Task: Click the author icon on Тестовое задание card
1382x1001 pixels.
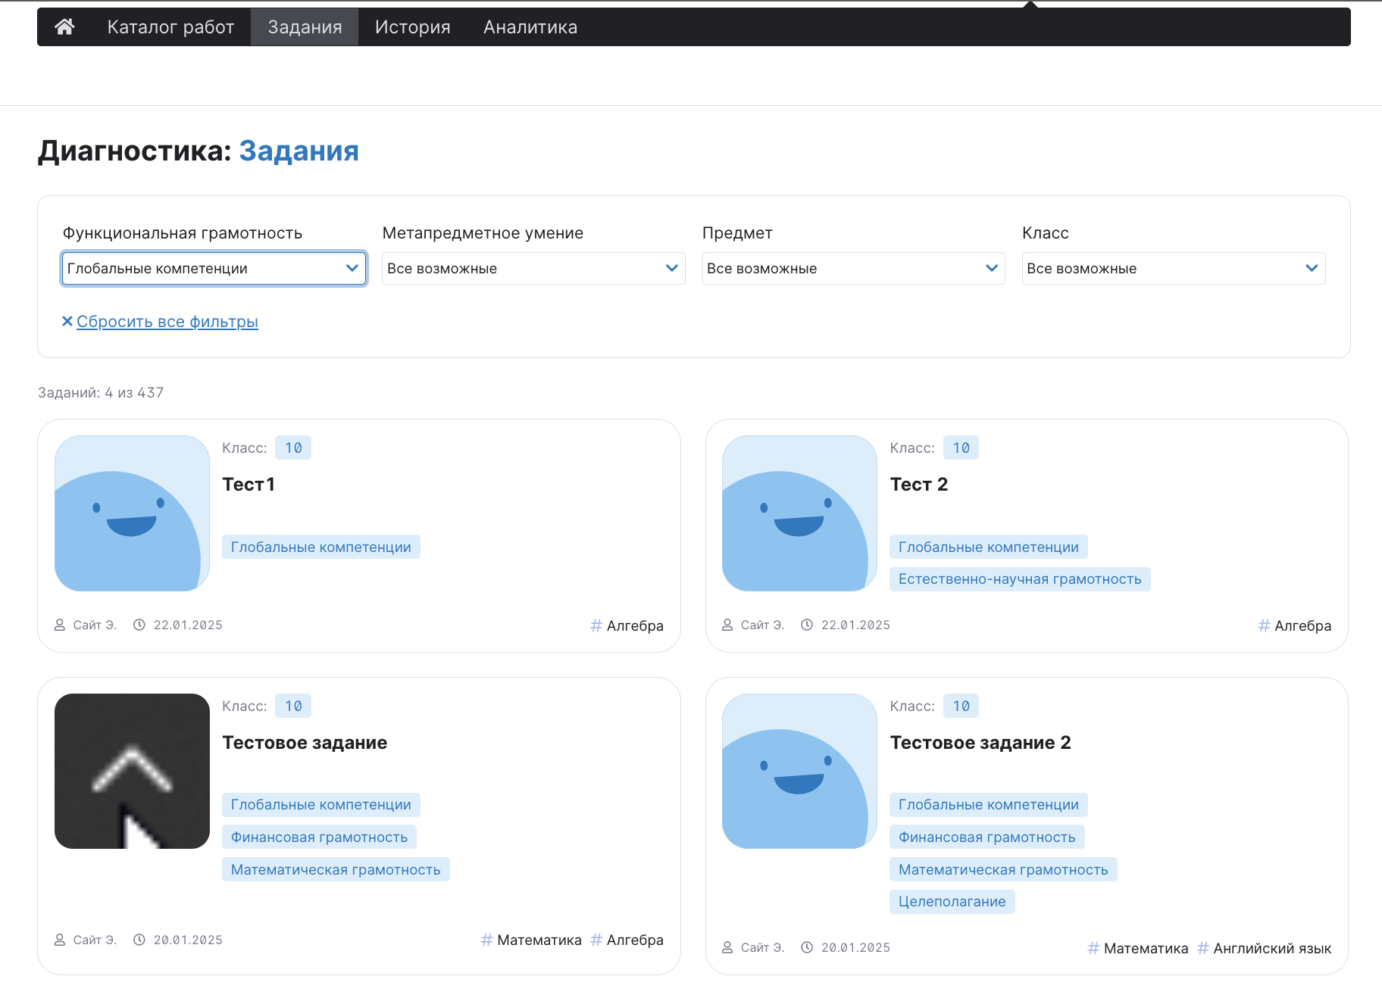Action: point(60,940)
